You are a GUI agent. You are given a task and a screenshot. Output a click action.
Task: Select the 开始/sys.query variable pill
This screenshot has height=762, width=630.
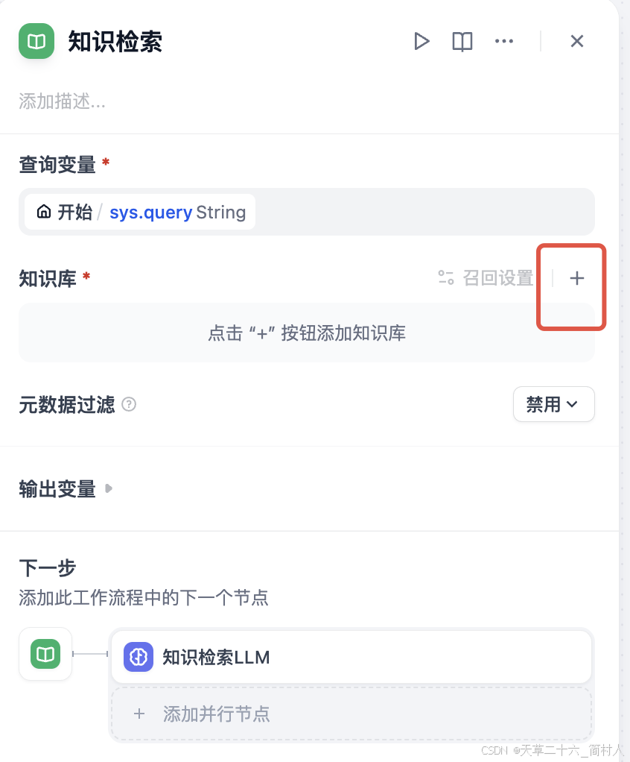pos(138,212)
